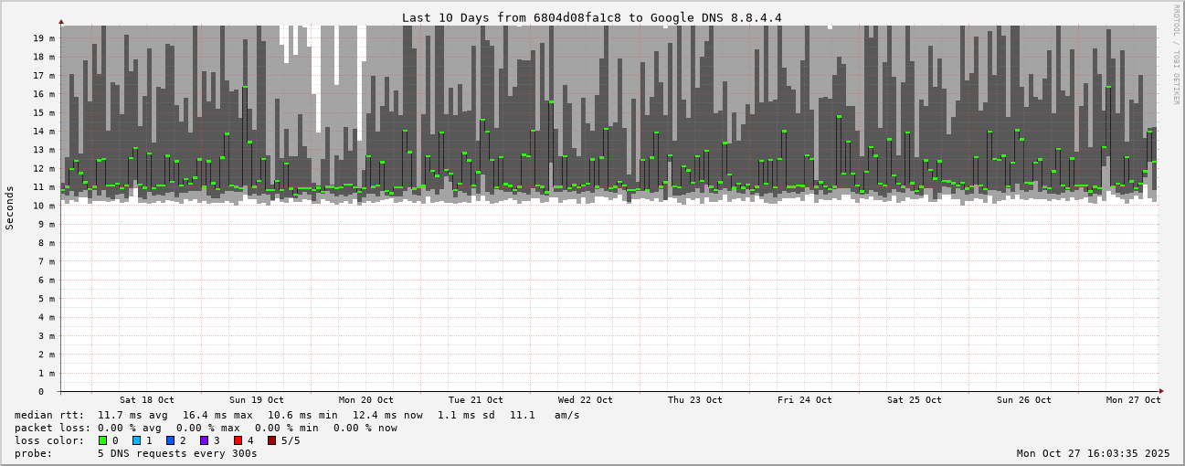Click the red loss swatch for 4
This screenshot has height=466, width=1185.
(238, 440)
